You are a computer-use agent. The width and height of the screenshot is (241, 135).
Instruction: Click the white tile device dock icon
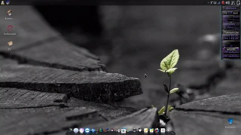click(x=163, y=130)
